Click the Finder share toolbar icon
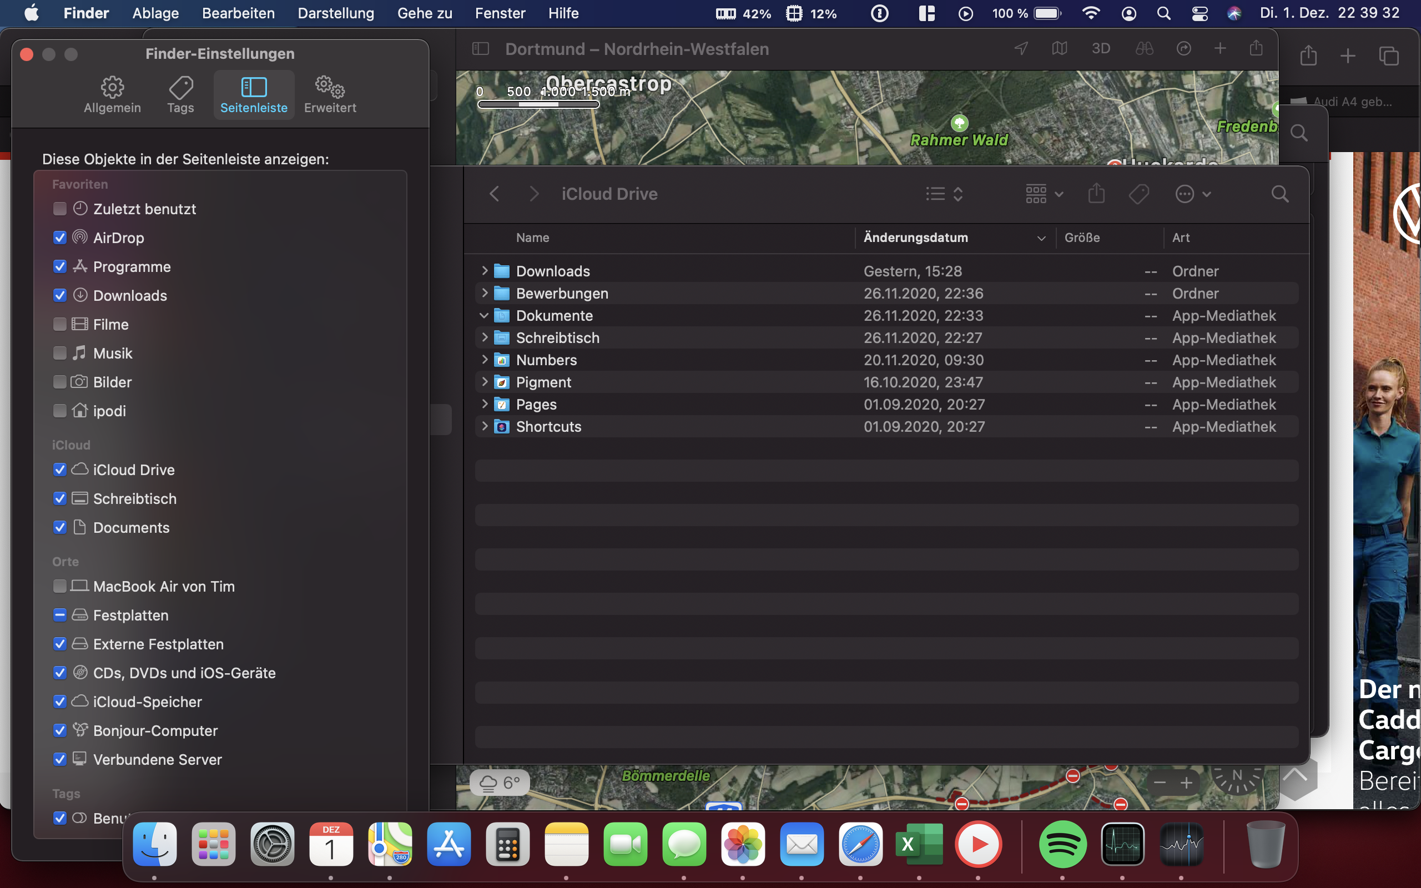1421x888 pixels. click(x=1096, y=194)
